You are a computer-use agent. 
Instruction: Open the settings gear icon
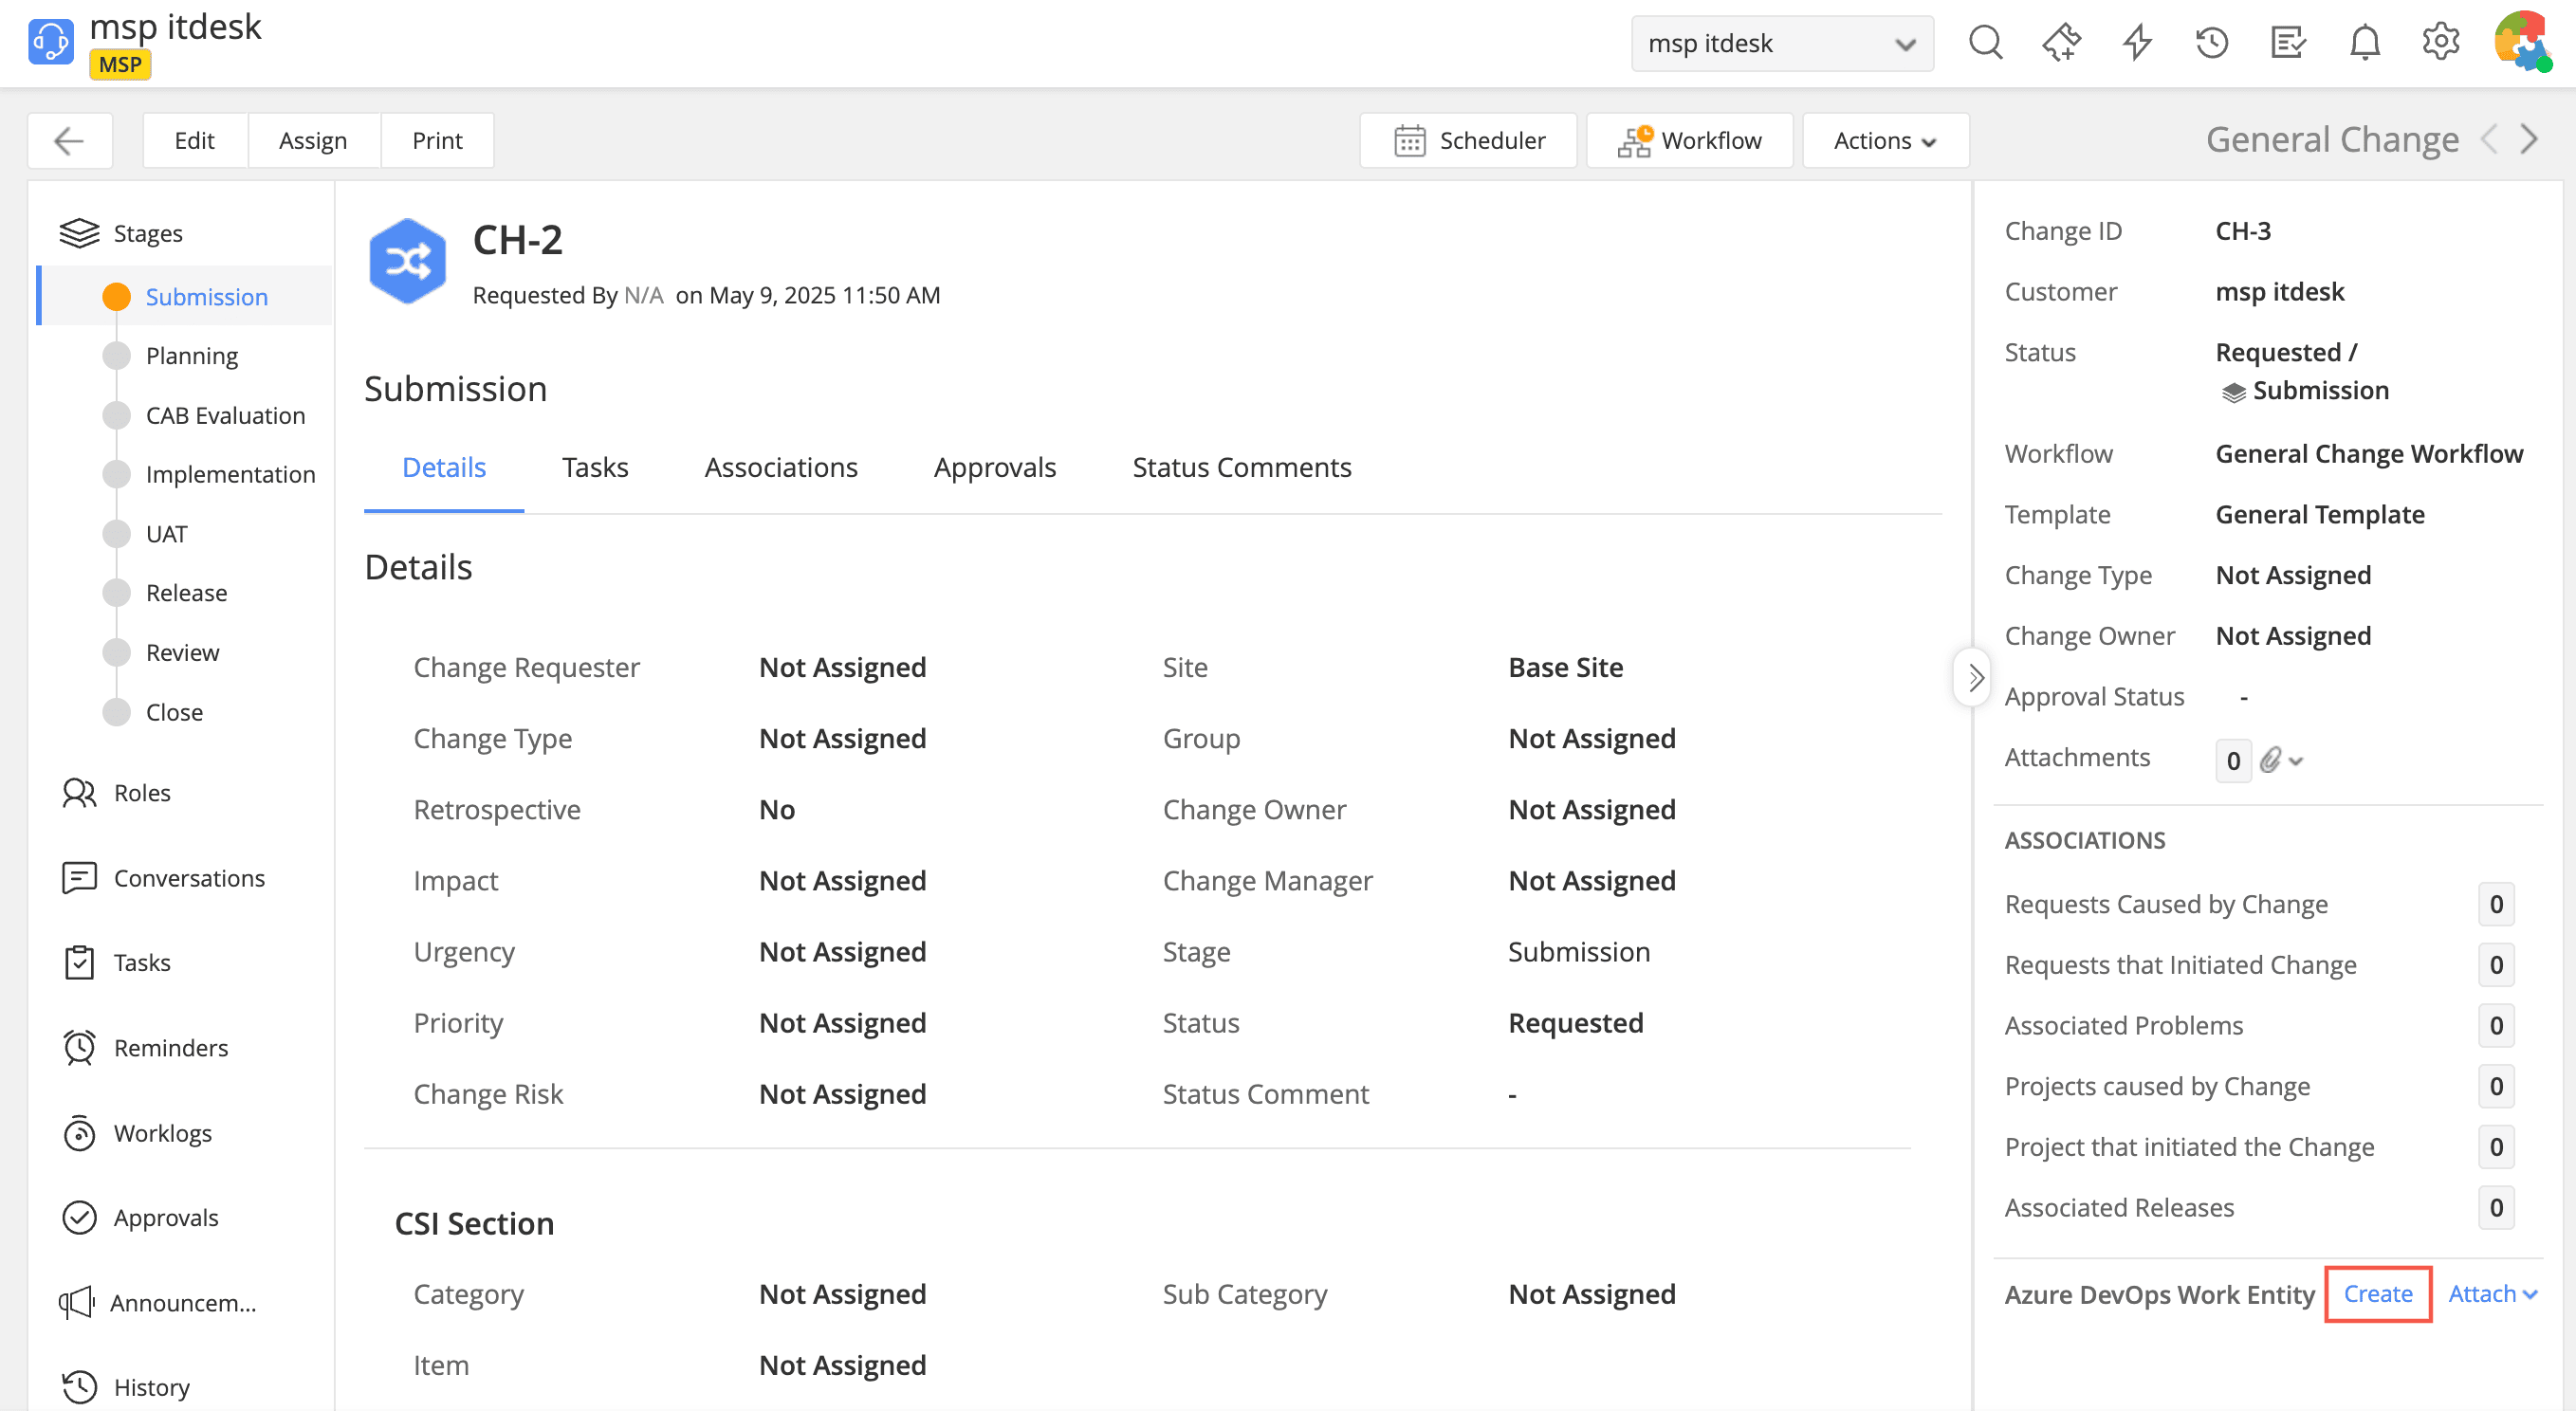(2440, 43)
